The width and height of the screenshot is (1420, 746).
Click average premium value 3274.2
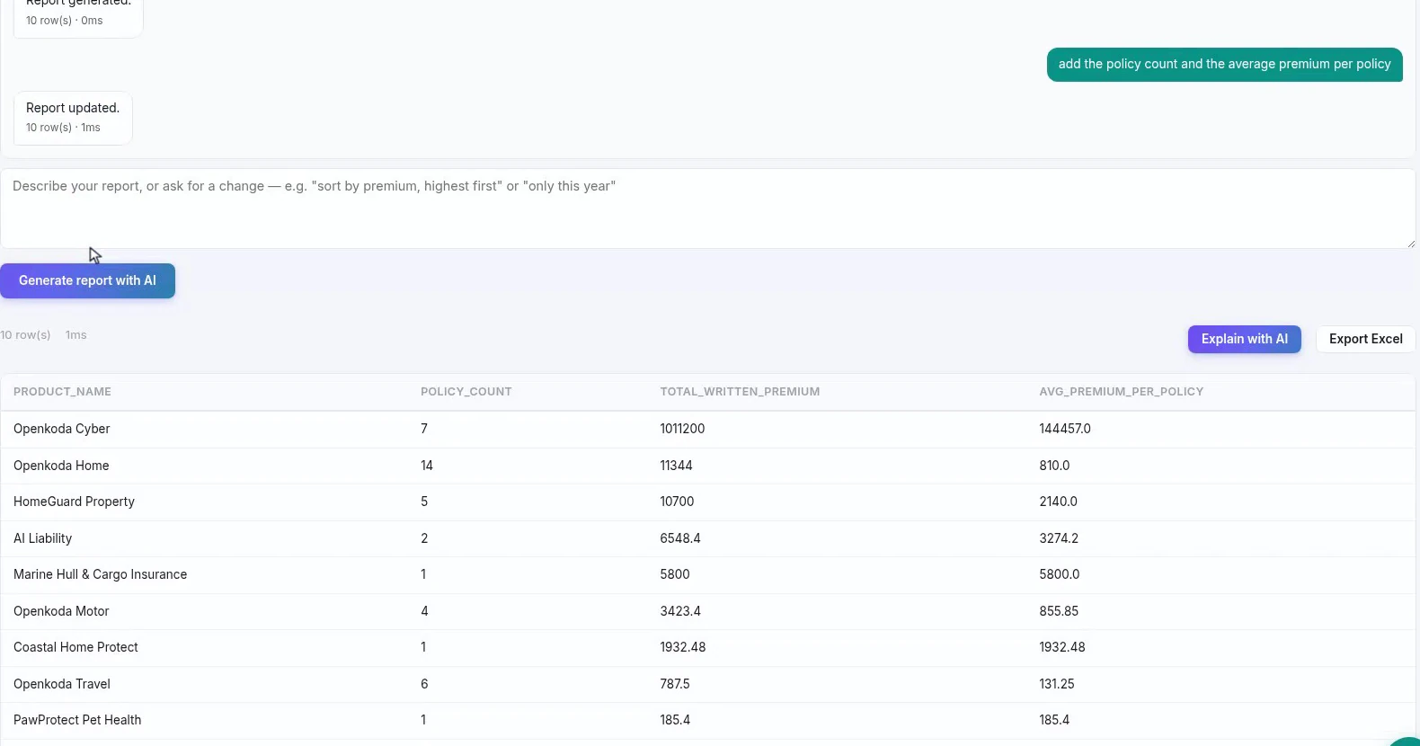pos(1059,538)
